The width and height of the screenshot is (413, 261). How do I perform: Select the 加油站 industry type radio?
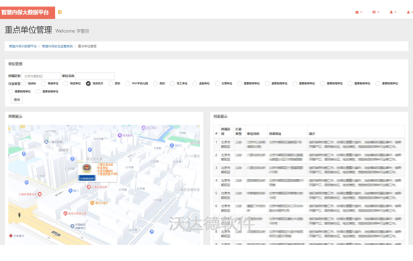click(24, 83)
